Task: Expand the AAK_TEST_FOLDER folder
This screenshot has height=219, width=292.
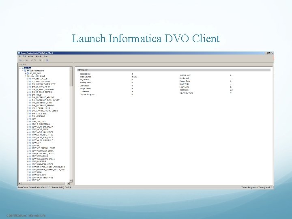Action: pos(28,79)
